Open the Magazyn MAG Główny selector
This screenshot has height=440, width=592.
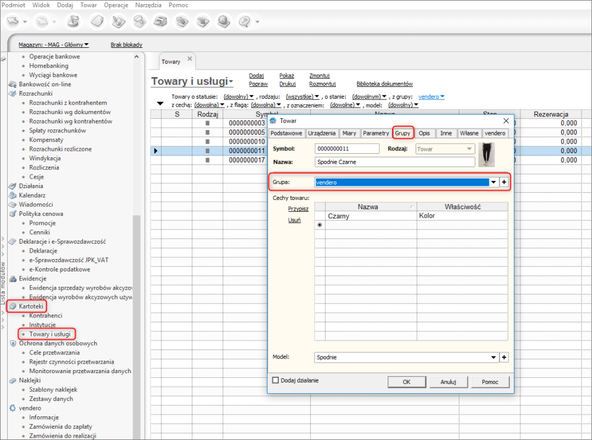pos(53,44)
